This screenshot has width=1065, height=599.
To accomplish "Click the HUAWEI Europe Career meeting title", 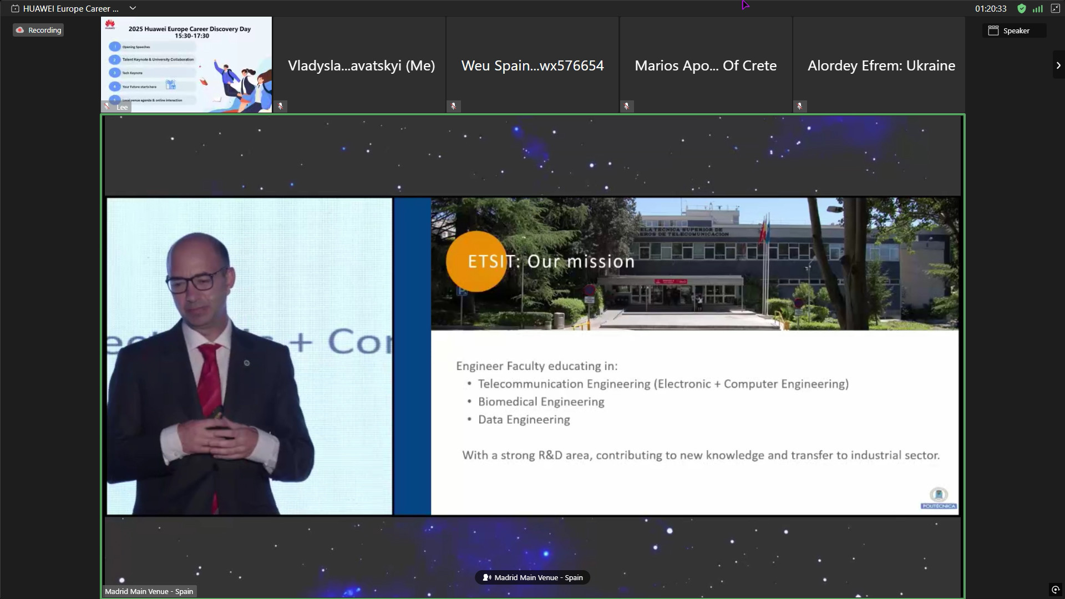I will 71,8.
